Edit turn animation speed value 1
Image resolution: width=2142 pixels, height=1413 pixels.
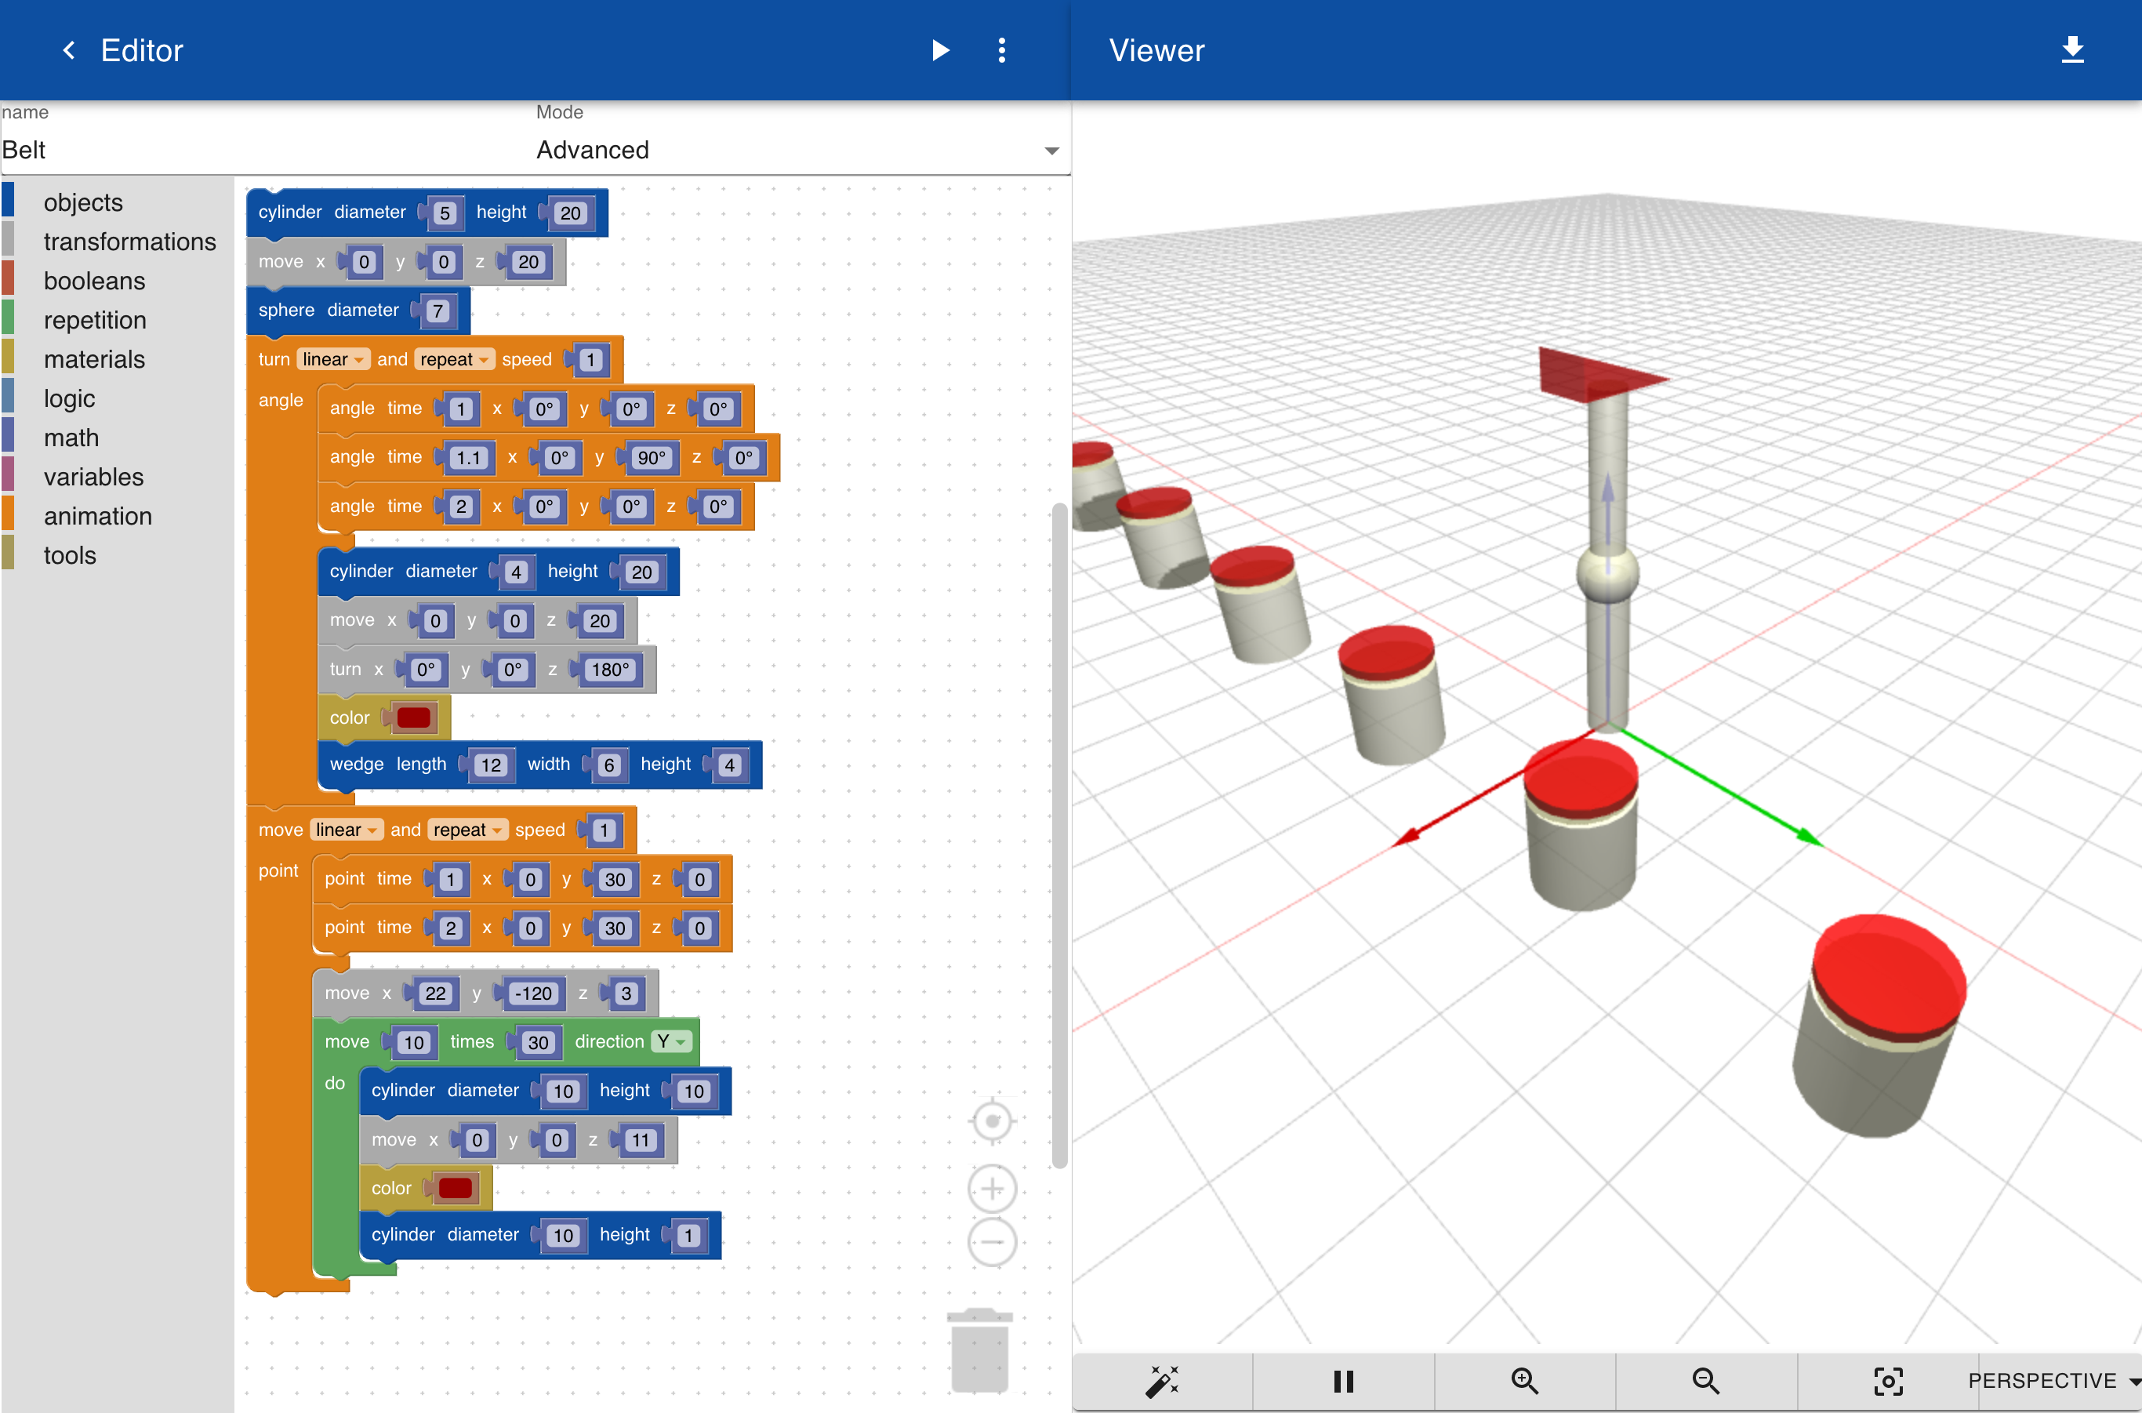[591, 360]
